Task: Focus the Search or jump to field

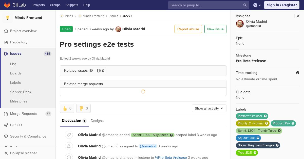Action: pyautogui.click(x=209, y=5)
